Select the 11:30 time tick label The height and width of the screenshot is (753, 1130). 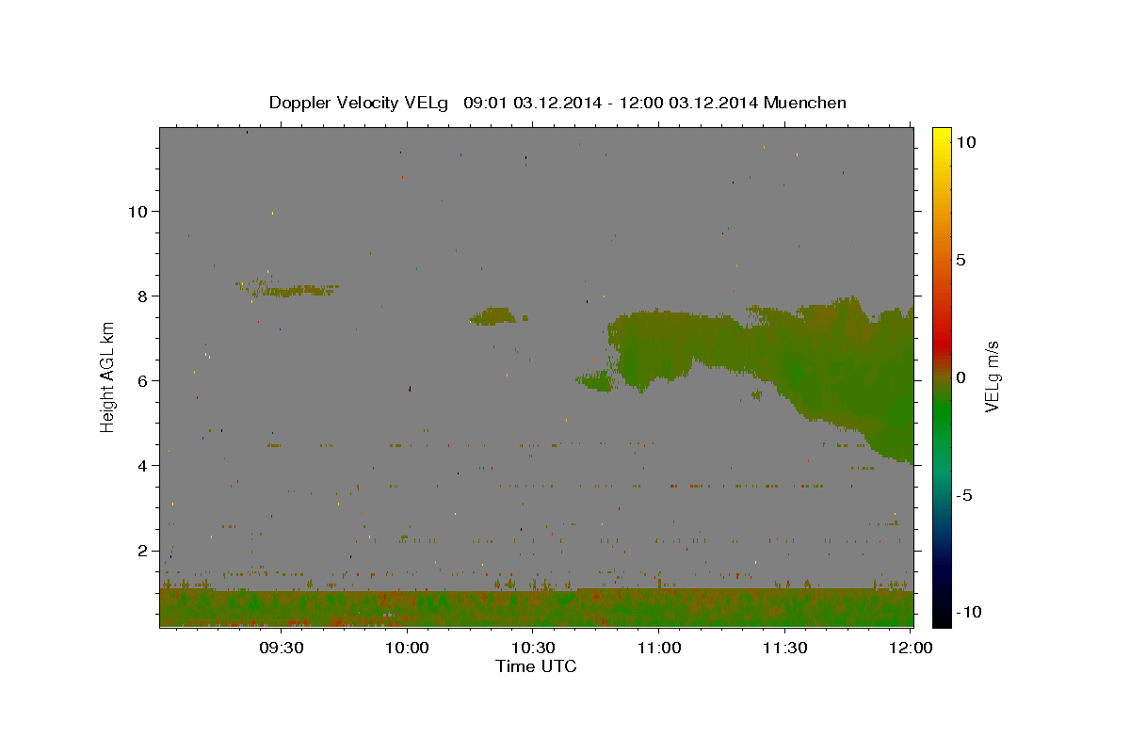click(x=784, y=648)
